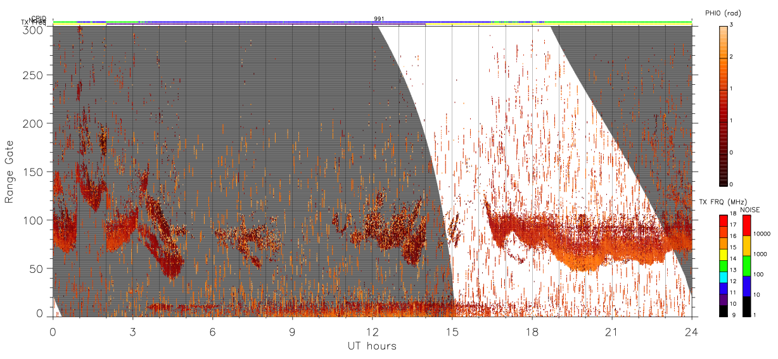
Task: Click the 'NOISE' legend title
Action: [x=749, y=210]
